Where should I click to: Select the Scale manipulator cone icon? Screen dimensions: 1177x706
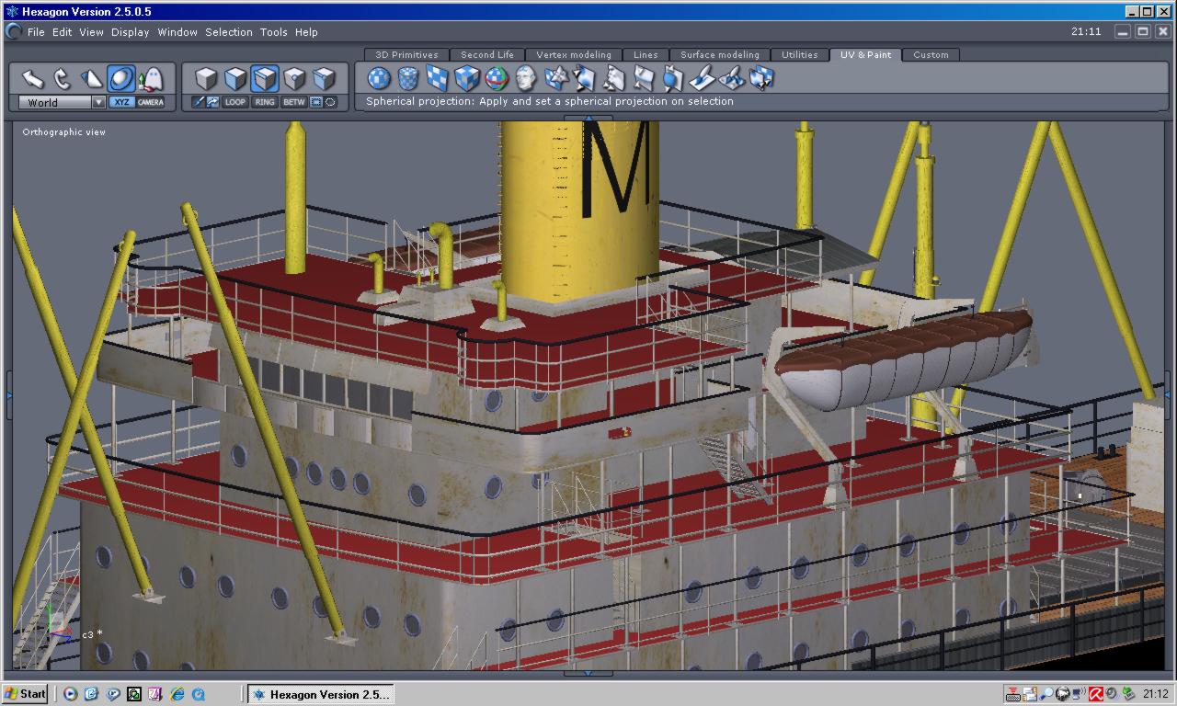91,78
